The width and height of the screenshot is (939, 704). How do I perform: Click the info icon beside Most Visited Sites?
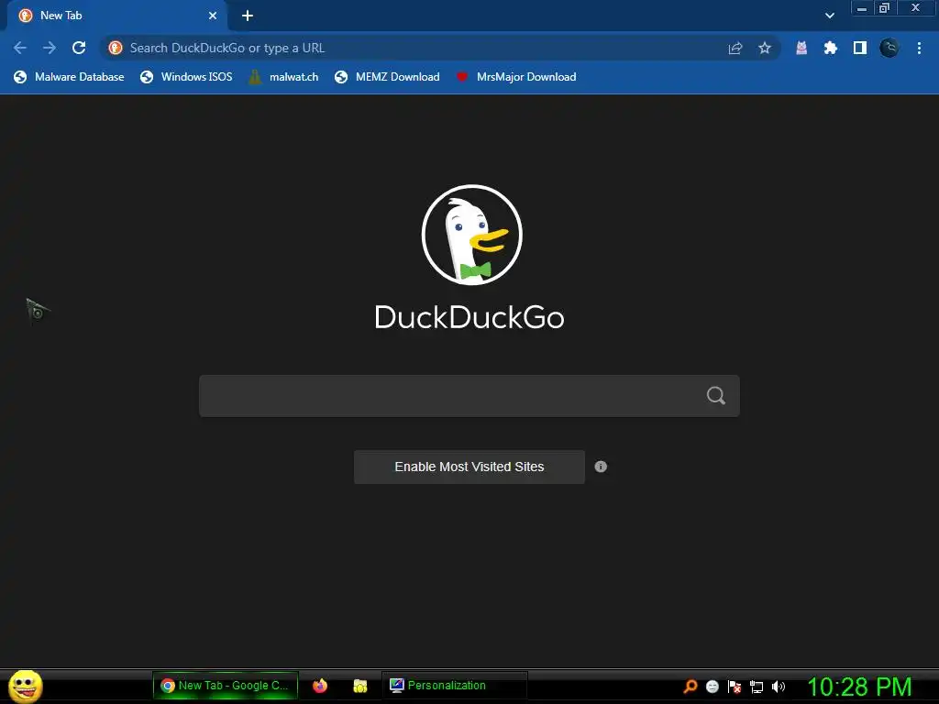click(601, 467)
